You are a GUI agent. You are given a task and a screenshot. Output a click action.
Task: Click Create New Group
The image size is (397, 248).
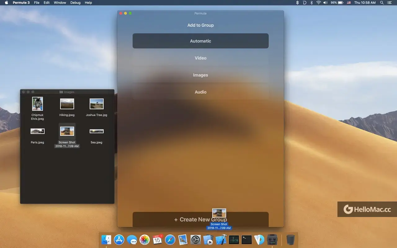(x=200, y=219)
